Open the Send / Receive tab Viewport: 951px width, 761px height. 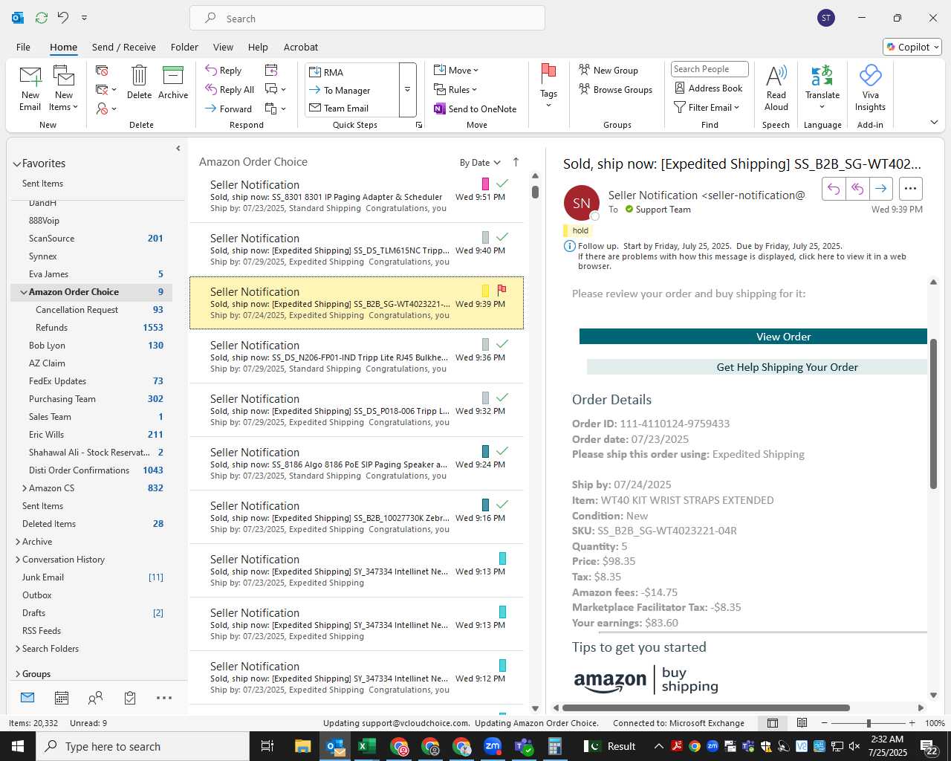(124, 47)
